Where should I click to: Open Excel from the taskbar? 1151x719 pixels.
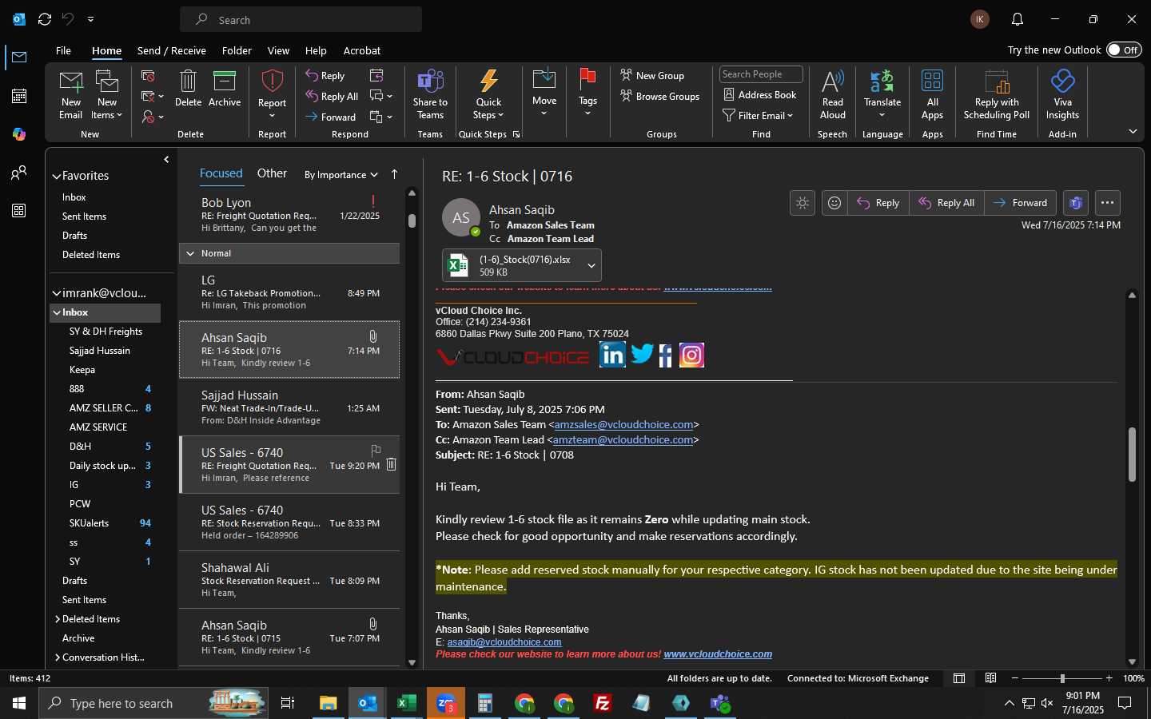tap(406, 703)
